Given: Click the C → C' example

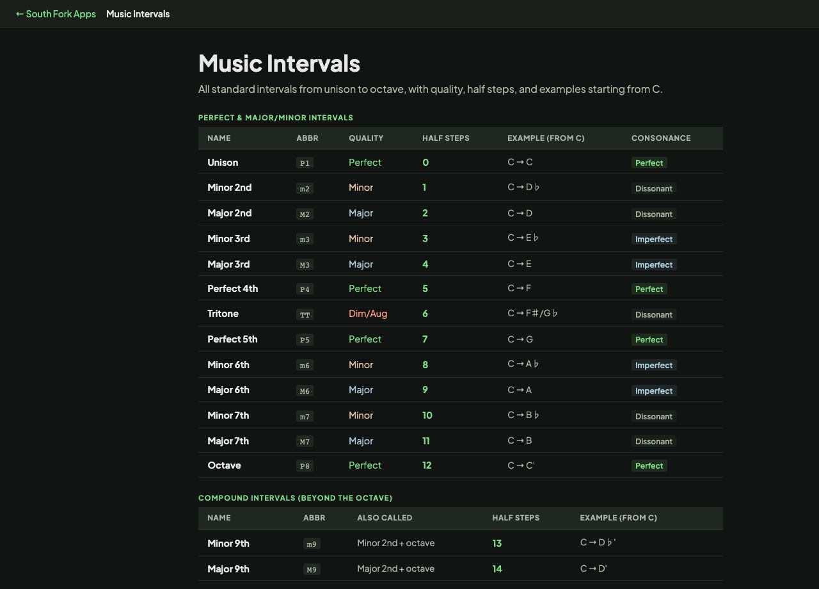Looking at the screenshot, I should (521, 465).
